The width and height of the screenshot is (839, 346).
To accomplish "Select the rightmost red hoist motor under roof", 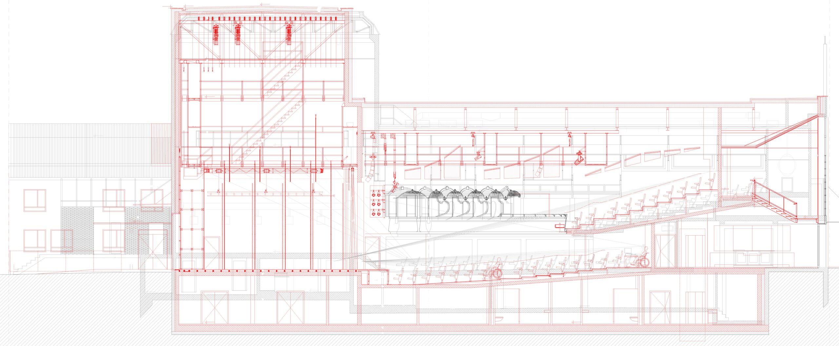I will [x=289, y=34].
